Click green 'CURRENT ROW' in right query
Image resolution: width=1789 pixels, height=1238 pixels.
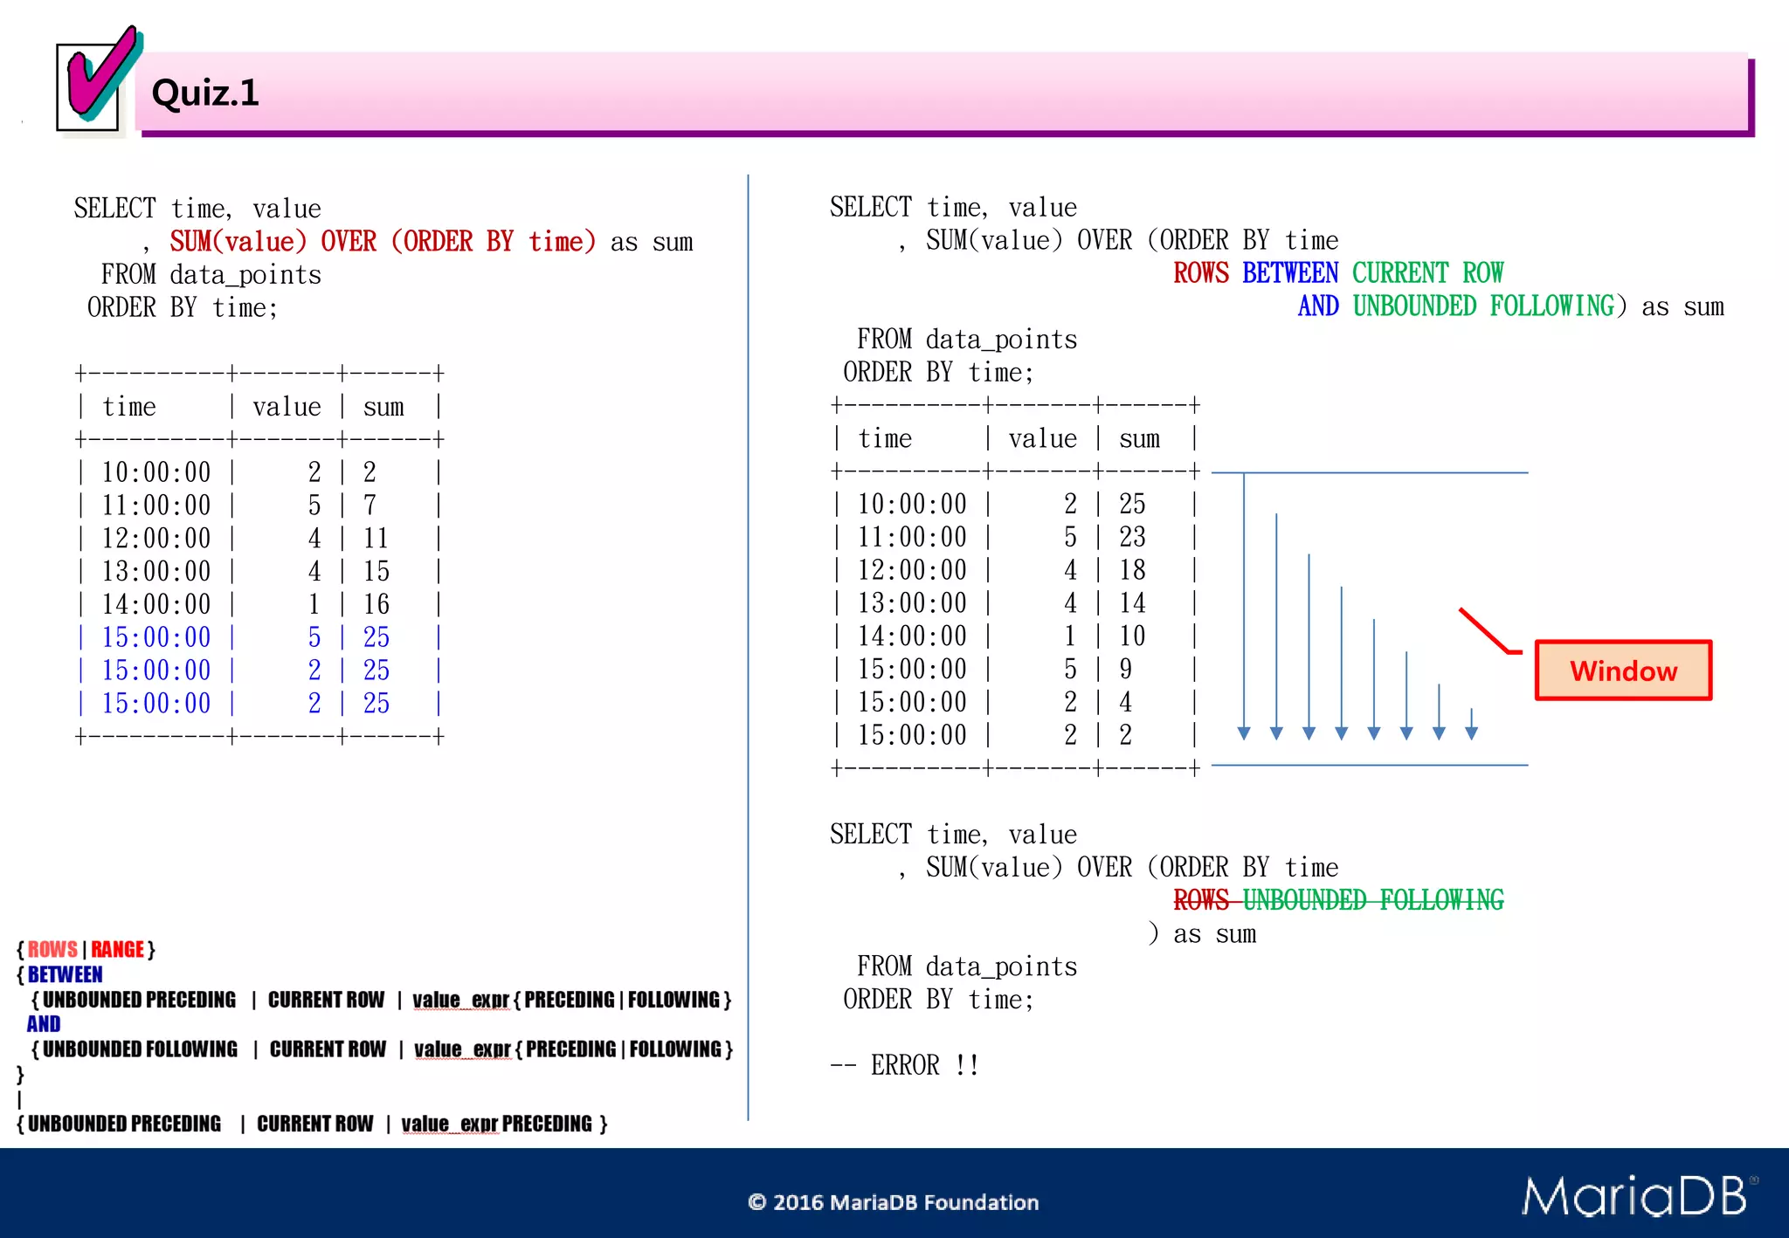1428,273
